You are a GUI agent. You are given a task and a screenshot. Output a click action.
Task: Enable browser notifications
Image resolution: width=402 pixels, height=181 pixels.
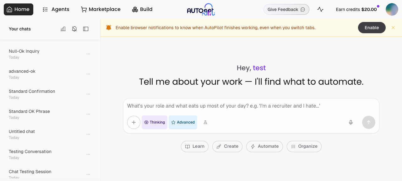372,28
